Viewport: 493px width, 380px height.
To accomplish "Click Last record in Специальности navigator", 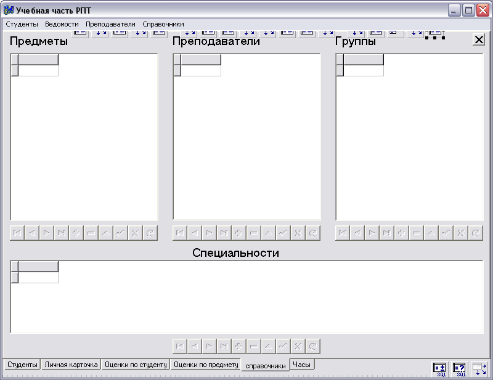I will point(224,346).
